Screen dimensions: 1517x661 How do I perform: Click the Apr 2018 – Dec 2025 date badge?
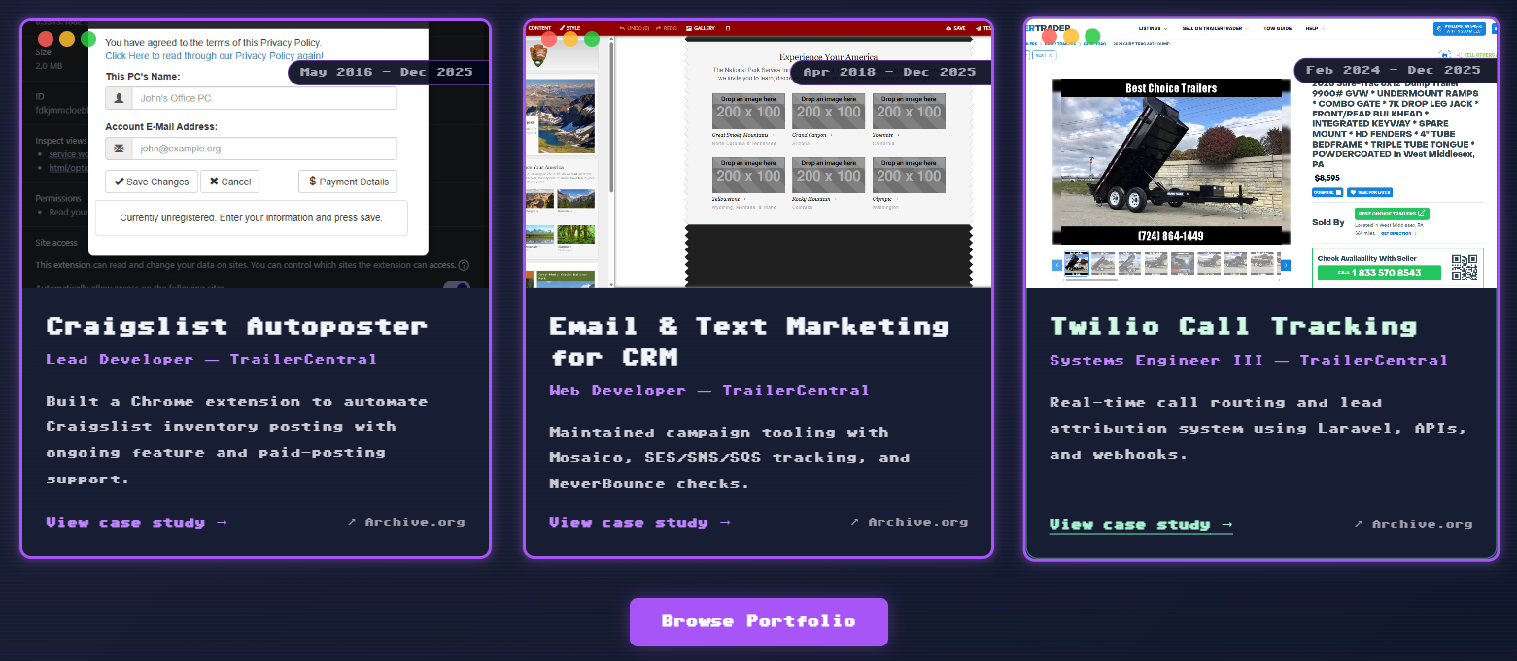click(x=891, y=72)
